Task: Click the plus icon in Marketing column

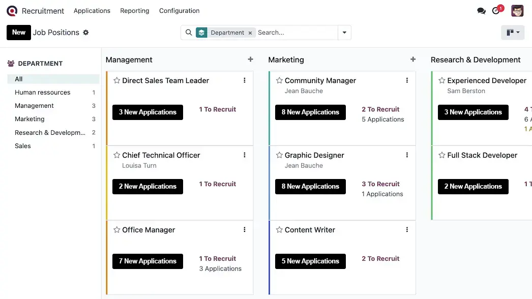Action: click(x=413, y=59)
